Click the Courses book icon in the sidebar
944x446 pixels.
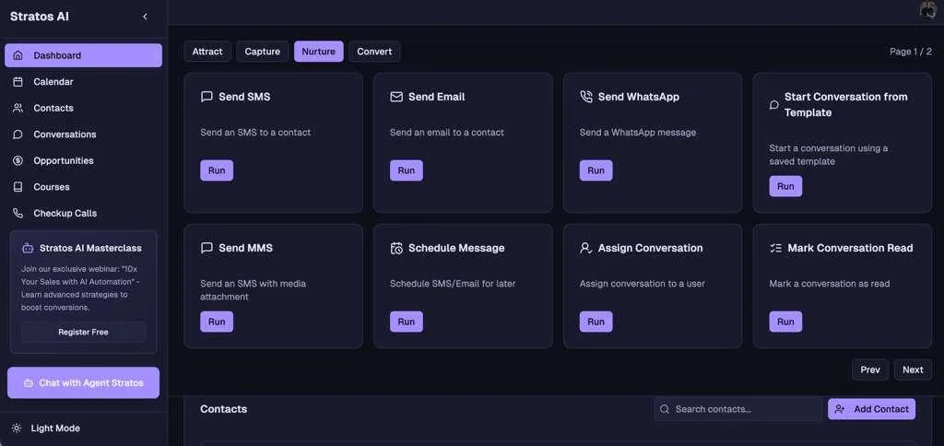pos(18,187)
